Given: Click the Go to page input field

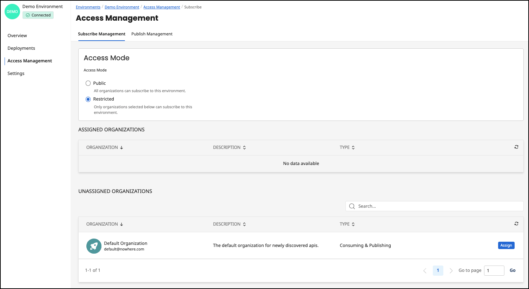Looking at the screenshot, I should [x=494, y=270].
